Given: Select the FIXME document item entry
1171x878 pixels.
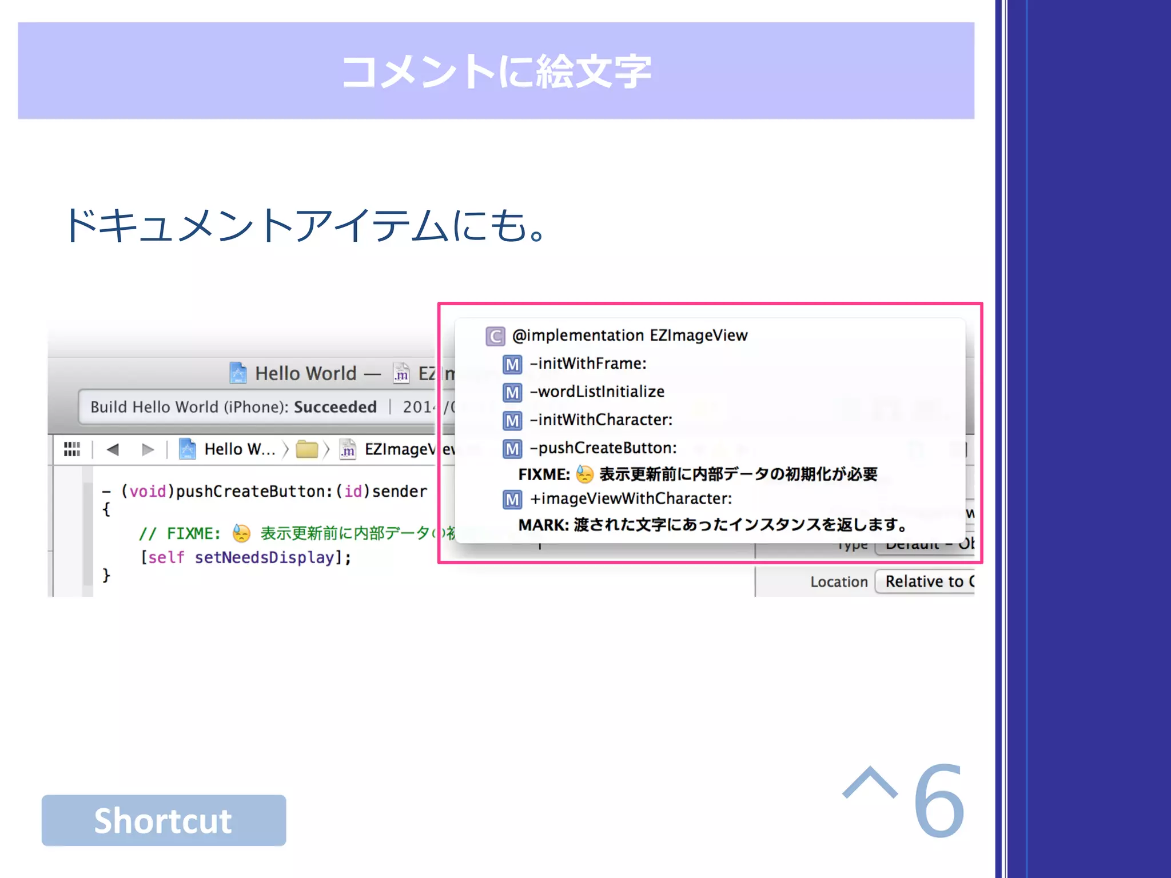Looking at the screenshot, I should click(698, 474).
